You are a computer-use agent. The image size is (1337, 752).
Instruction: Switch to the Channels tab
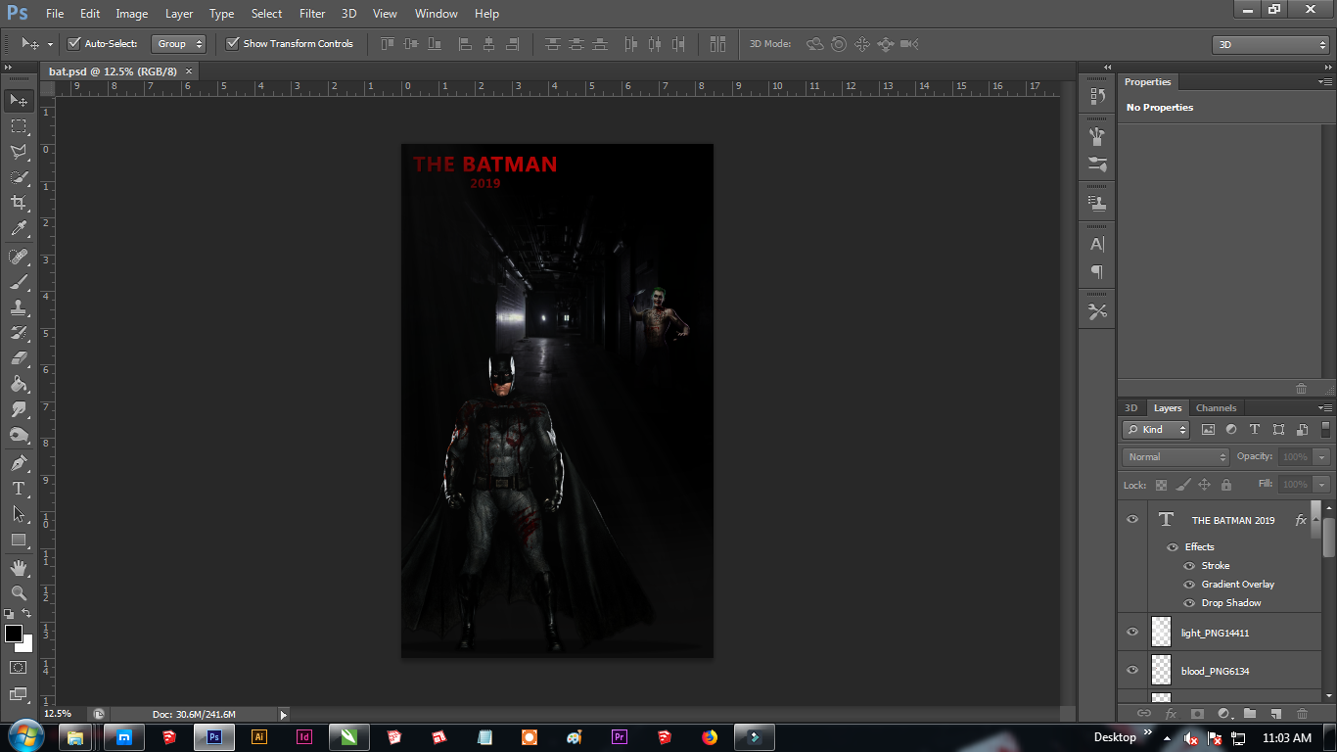point(1216,408)
